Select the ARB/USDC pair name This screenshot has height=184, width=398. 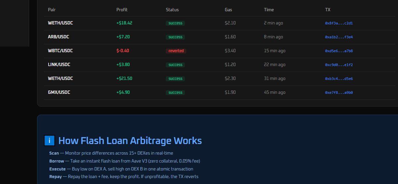(58, 37)
